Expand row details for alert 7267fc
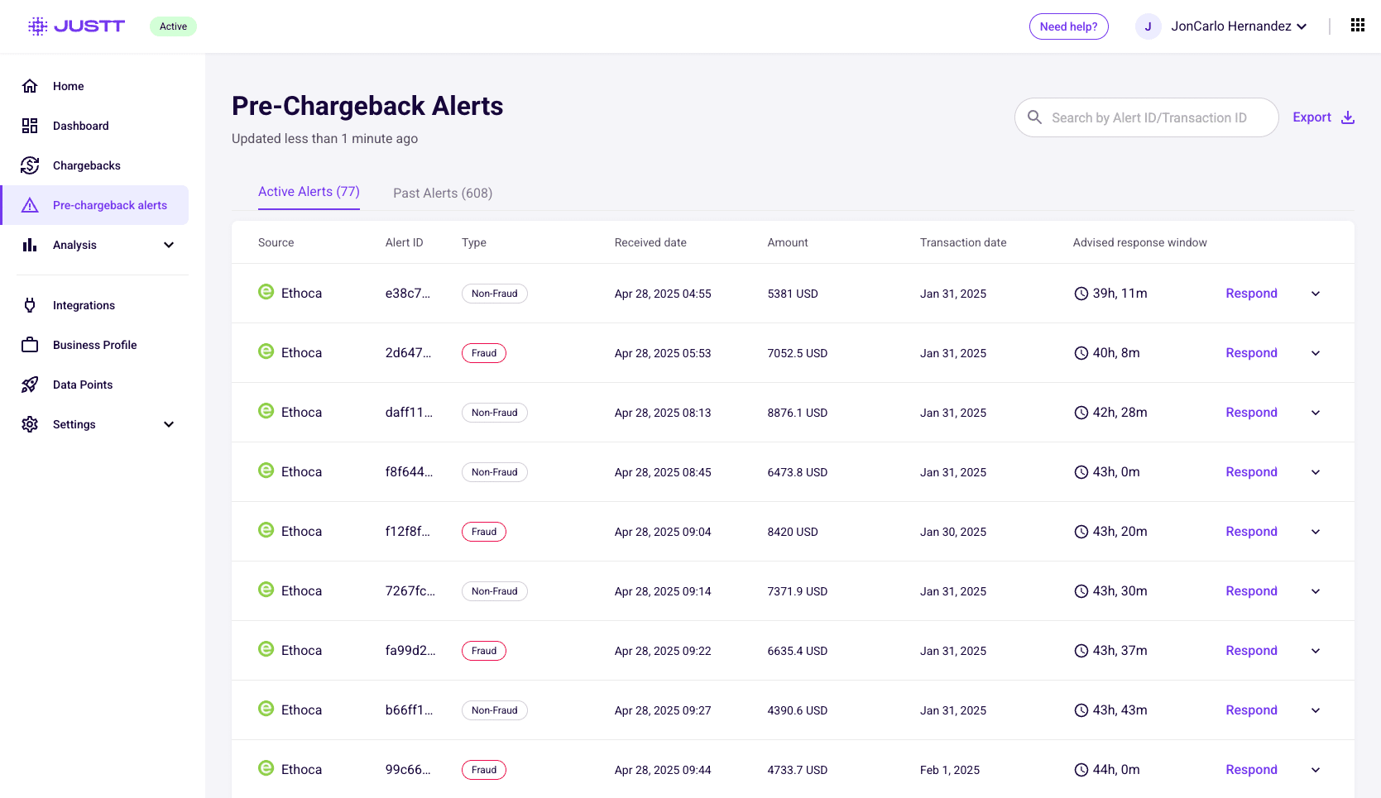1381x798 pixels. [1316, 591]
